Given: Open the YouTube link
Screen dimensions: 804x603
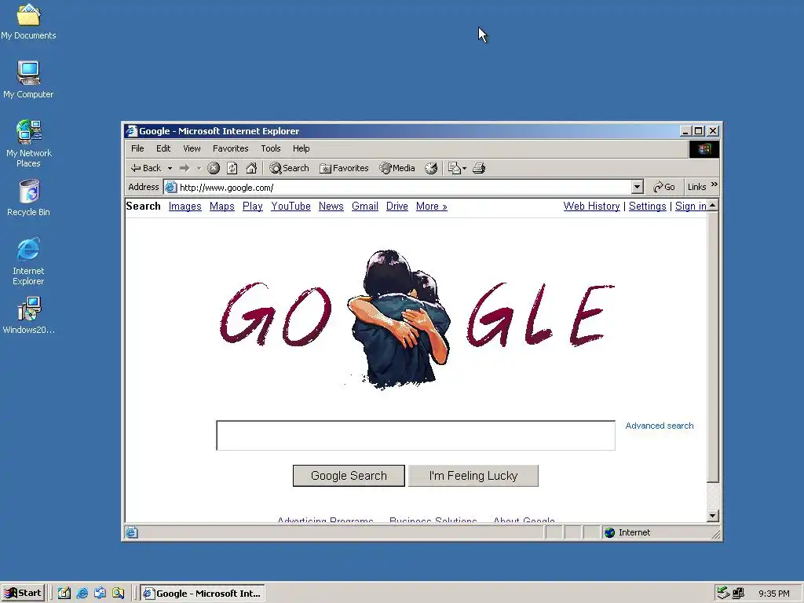Looking at the screenshot, I should pyautogui.click(x=291, y=206).
